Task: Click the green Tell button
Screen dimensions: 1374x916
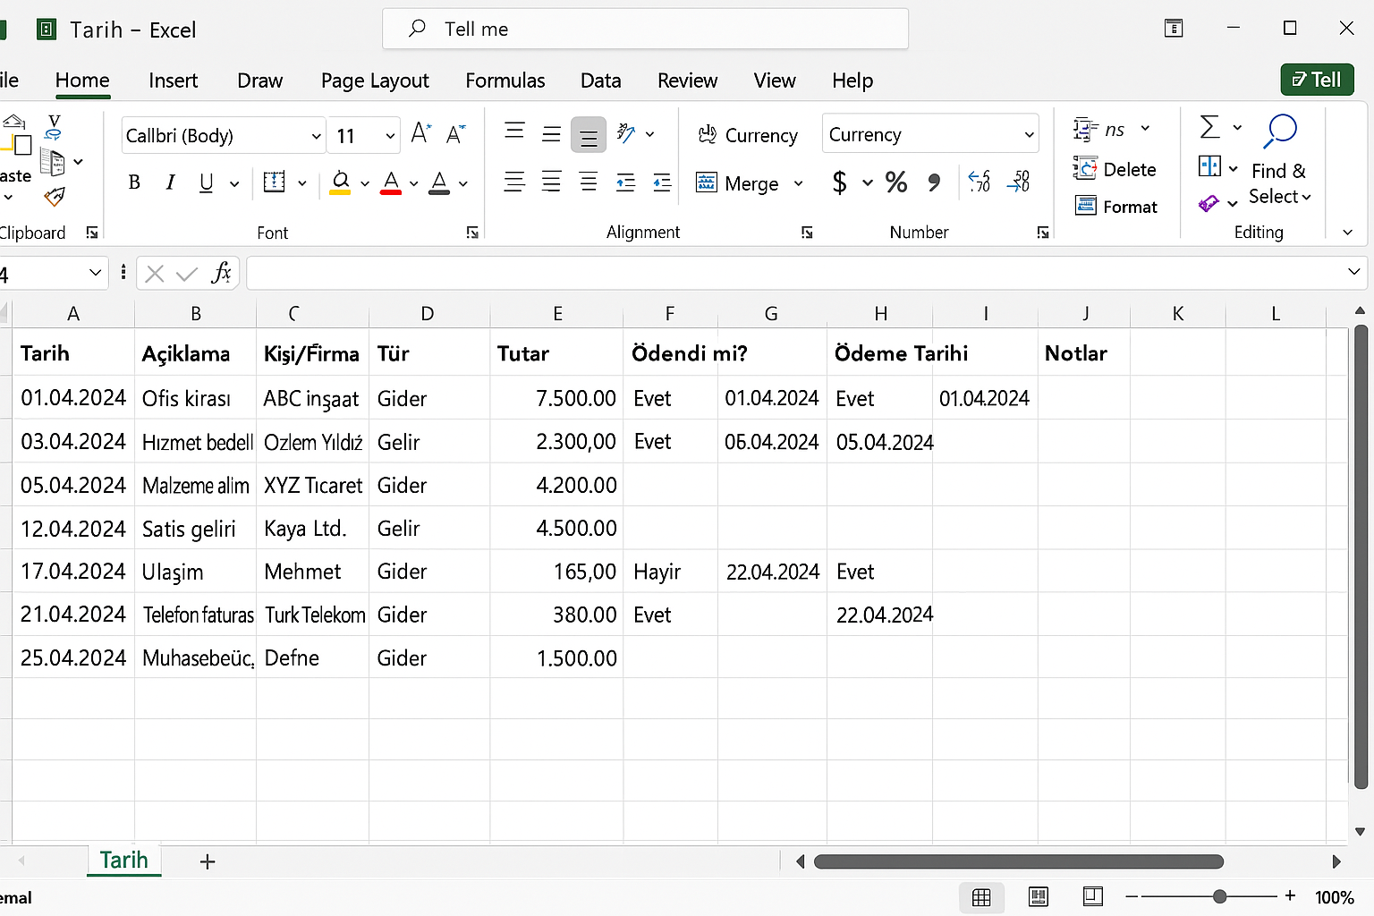Action: click(x=1317, y=80)
